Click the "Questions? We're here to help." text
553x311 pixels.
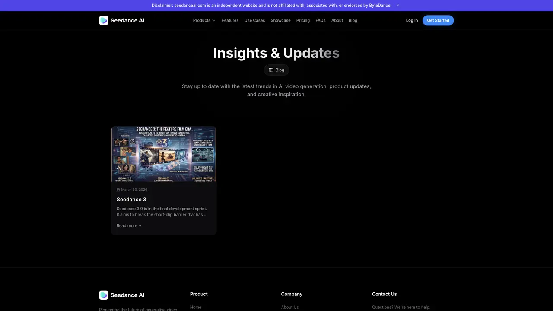(401, 307)
